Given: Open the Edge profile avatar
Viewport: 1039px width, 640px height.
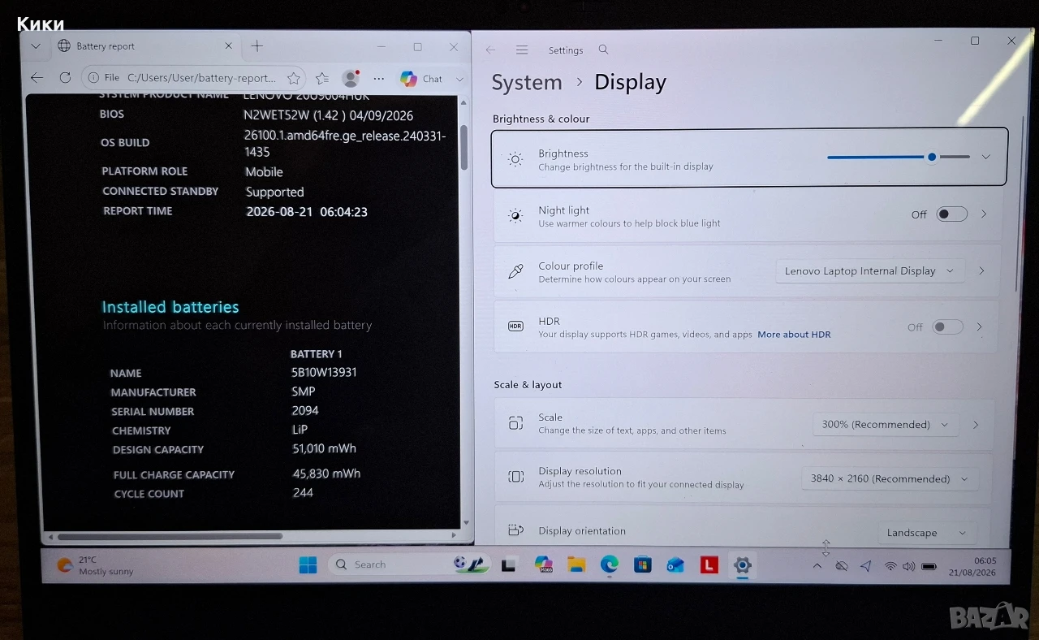Looking at the screenshot, I should point(351,78).
